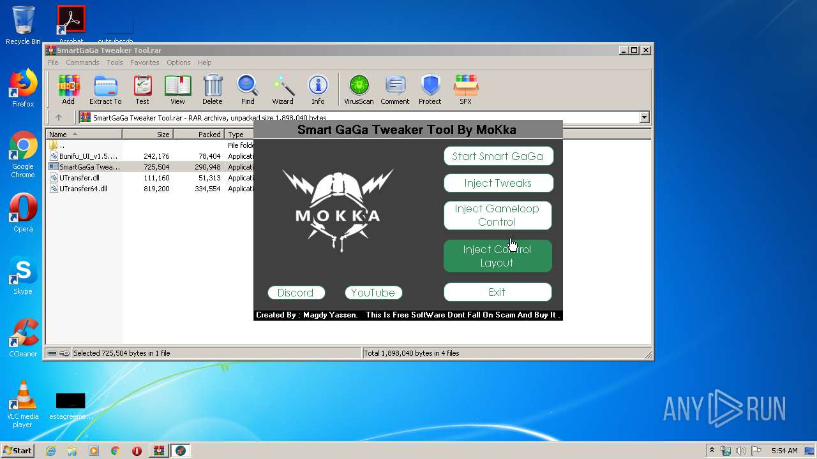Click the Add toolbar icon in WinRAR
The width and height of the screenshot is (817, 459).
click(x=68, y=89)
